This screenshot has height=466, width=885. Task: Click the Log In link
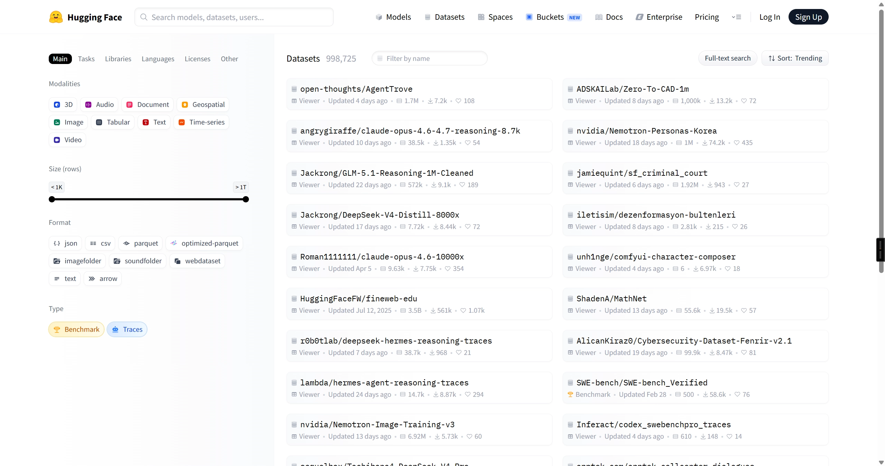[770, 17]
